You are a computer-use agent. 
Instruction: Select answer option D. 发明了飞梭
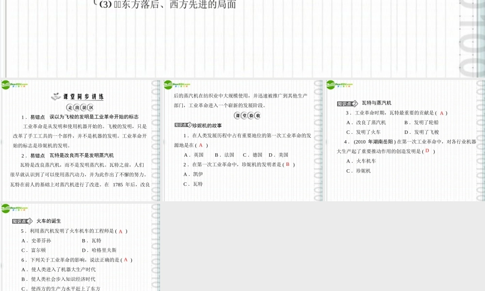pos(421,132)
